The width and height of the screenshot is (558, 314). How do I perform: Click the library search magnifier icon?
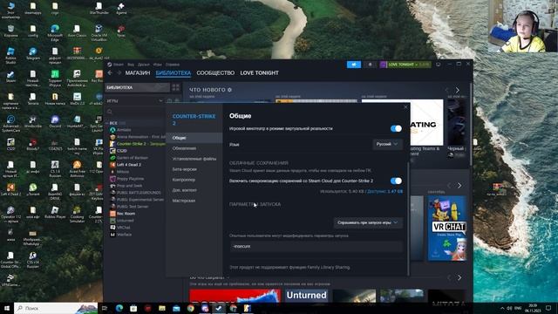pyautogui.click(x=110, y=112)
